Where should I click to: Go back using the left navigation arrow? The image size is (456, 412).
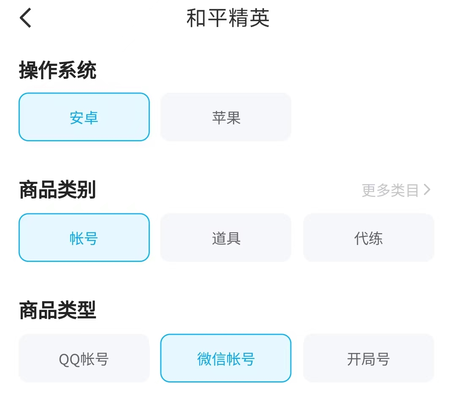coord(25,18)
